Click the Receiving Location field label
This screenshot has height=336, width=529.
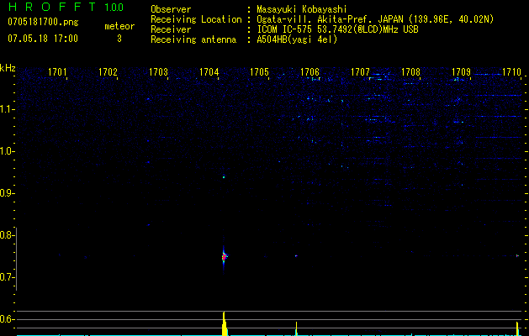196,19
